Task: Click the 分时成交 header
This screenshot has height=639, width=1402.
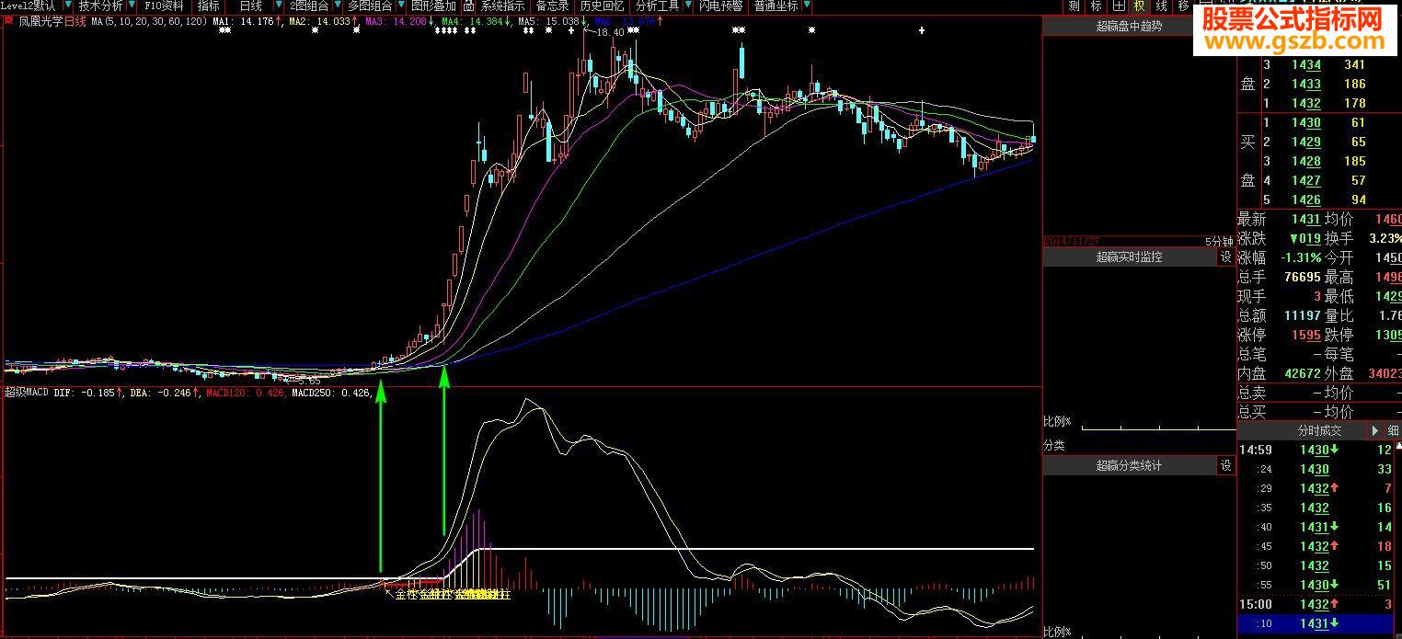Action: click(x=1319, y=430)
